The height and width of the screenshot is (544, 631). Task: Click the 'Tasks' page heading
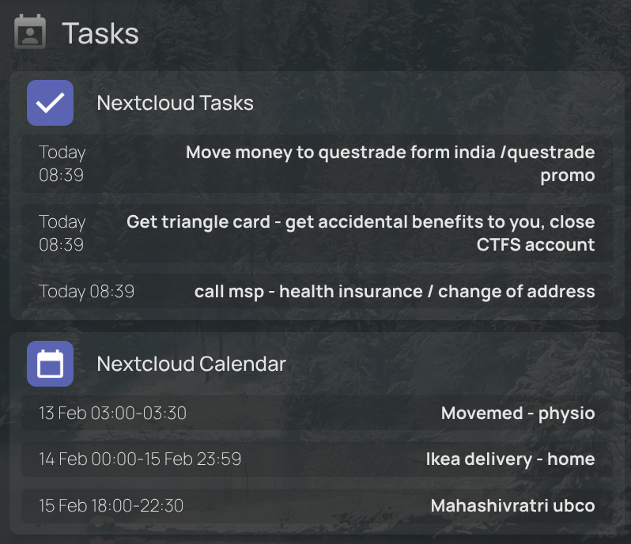[x=100, y=33]
